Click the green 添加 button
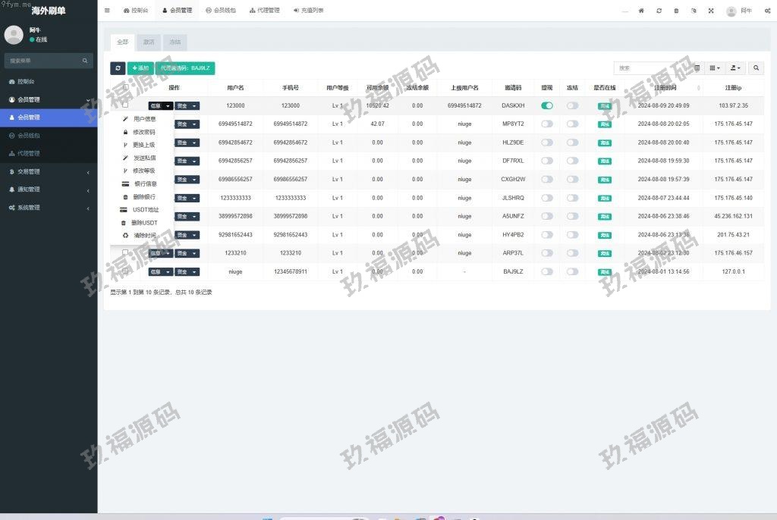 140,68
